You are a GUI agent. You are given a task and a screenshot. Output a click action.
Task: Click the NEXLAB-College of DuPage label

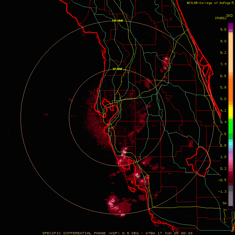pyautogui.click(x=209, y=3)
